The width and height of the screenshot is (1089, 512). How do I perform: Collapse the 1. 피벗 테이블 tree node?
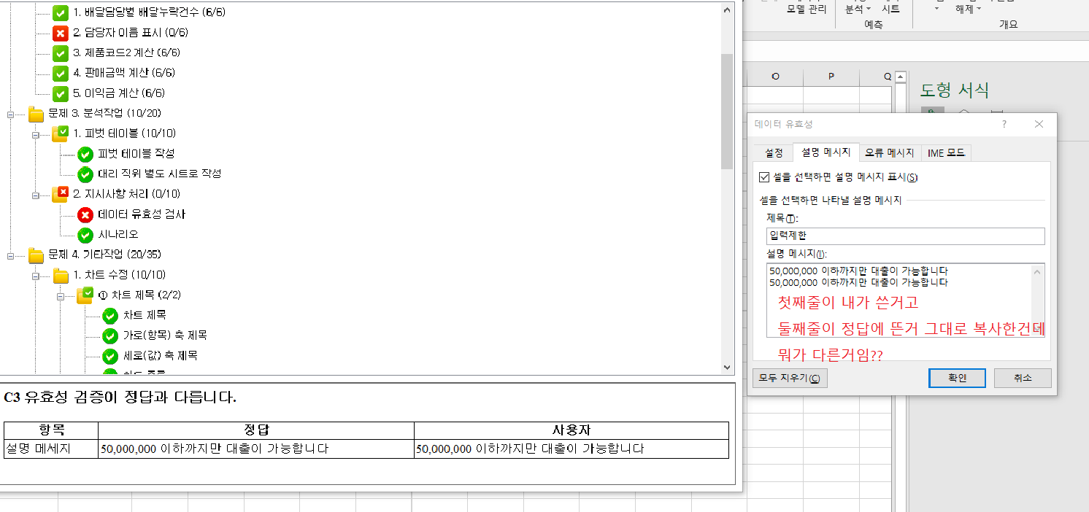pos(36,134)
